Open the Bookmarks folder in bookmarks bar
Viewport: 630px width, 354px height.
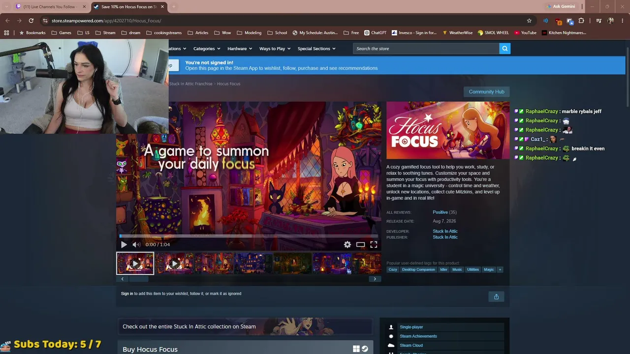pyautogui.click(x=32, y=33)
